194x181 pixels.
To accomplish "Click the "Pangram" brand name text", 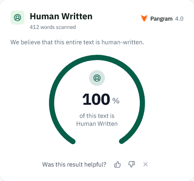I will 161,19.
